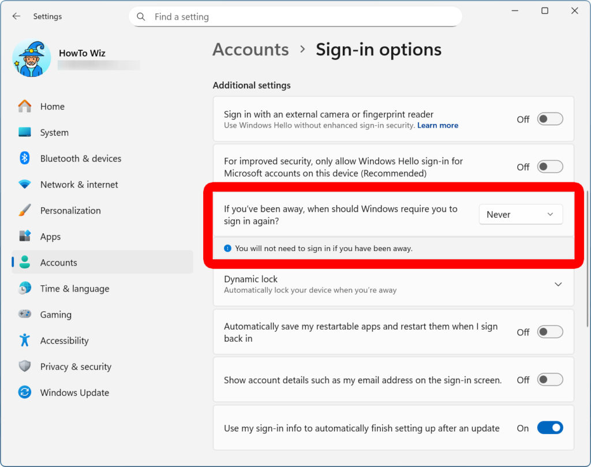Viewport: 591px width, 467px height.
Task: Open the Apps section
Action: tap(50, 236)
